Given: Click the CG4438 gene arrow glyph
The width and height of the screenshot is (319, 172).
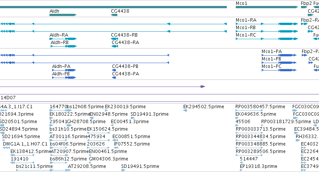Looking at the screenshot, I should [114, 15].
